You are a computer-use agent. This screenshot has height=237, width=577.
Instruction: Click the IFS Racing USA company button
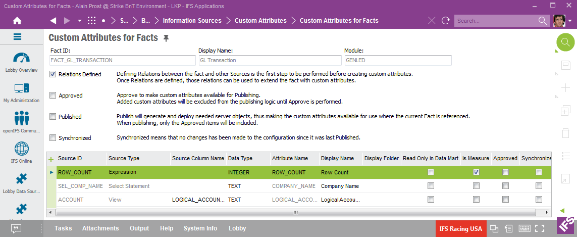pyautogui.click(x=461, y=229)
